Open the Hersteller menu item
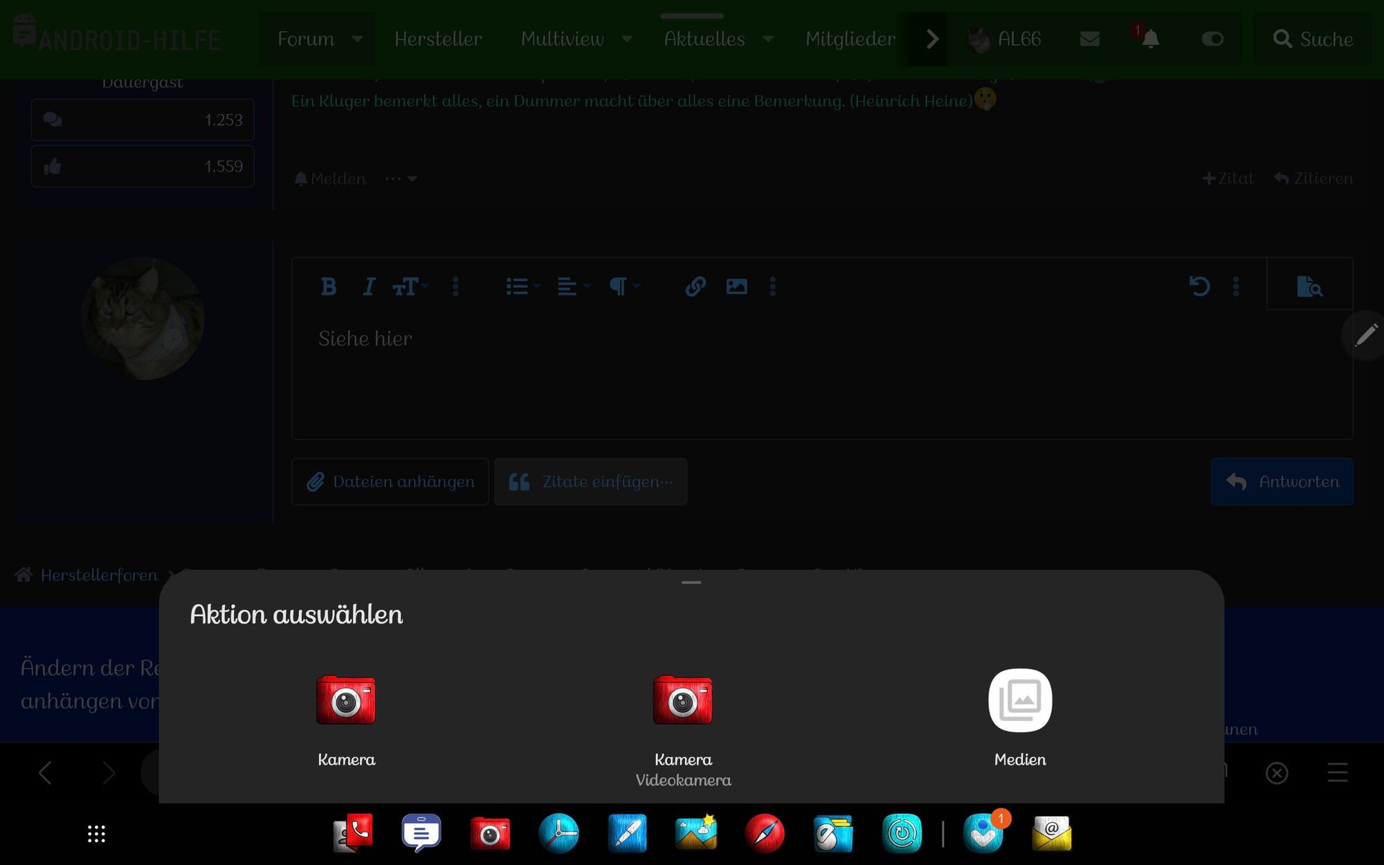Viewport: 1384px width, 865px height. point(438,39)
